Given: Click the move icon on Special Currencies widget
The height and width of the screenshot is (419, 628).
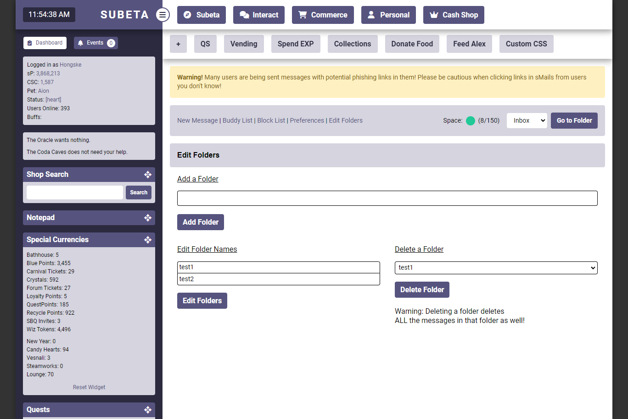Looking at the screenshot, I should tap(148, 240).
